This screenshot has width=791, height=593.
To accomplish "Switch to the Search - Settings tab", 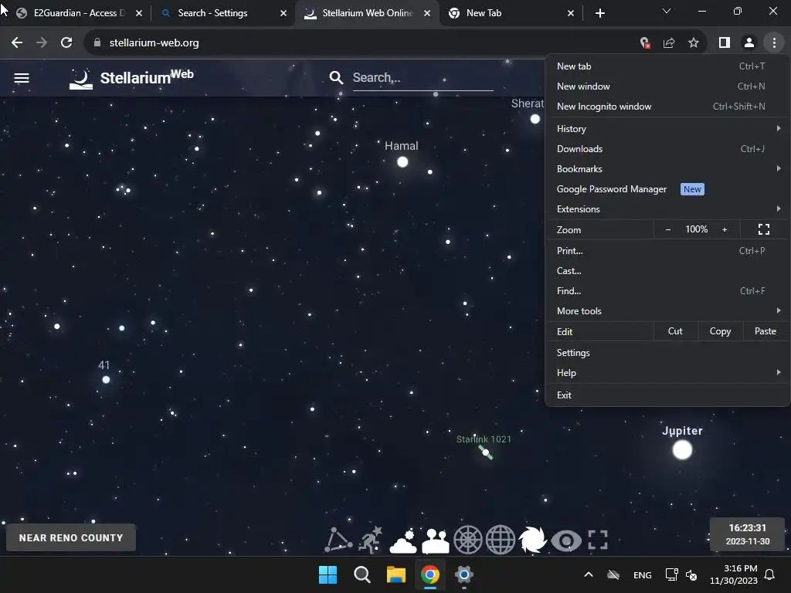I will [x=221, y=13].
